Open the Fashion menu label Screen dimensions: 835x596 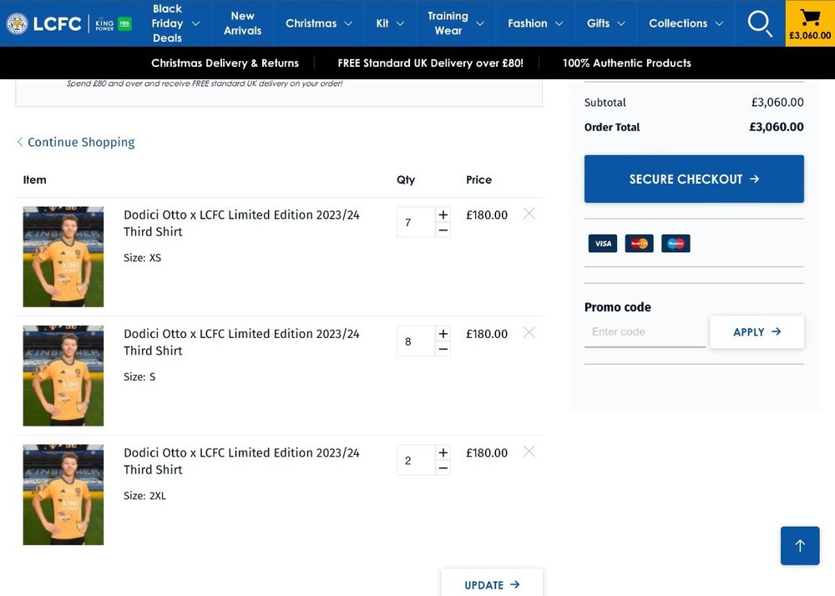[527, 23]
